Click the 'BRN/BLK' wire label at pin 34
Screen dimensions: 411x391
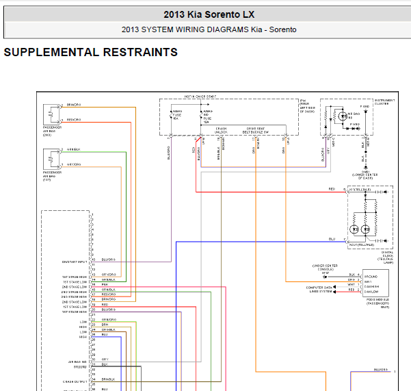click(109, 379)
